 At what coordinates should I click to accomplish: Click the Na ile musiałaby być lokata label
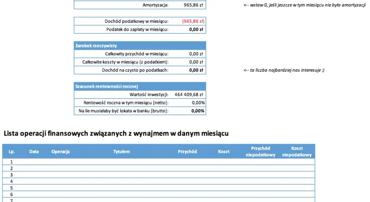[124, 111]
